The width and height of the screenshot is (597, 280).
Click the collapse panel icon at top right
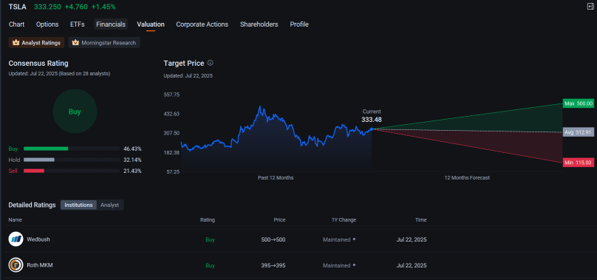coord(590,6)
